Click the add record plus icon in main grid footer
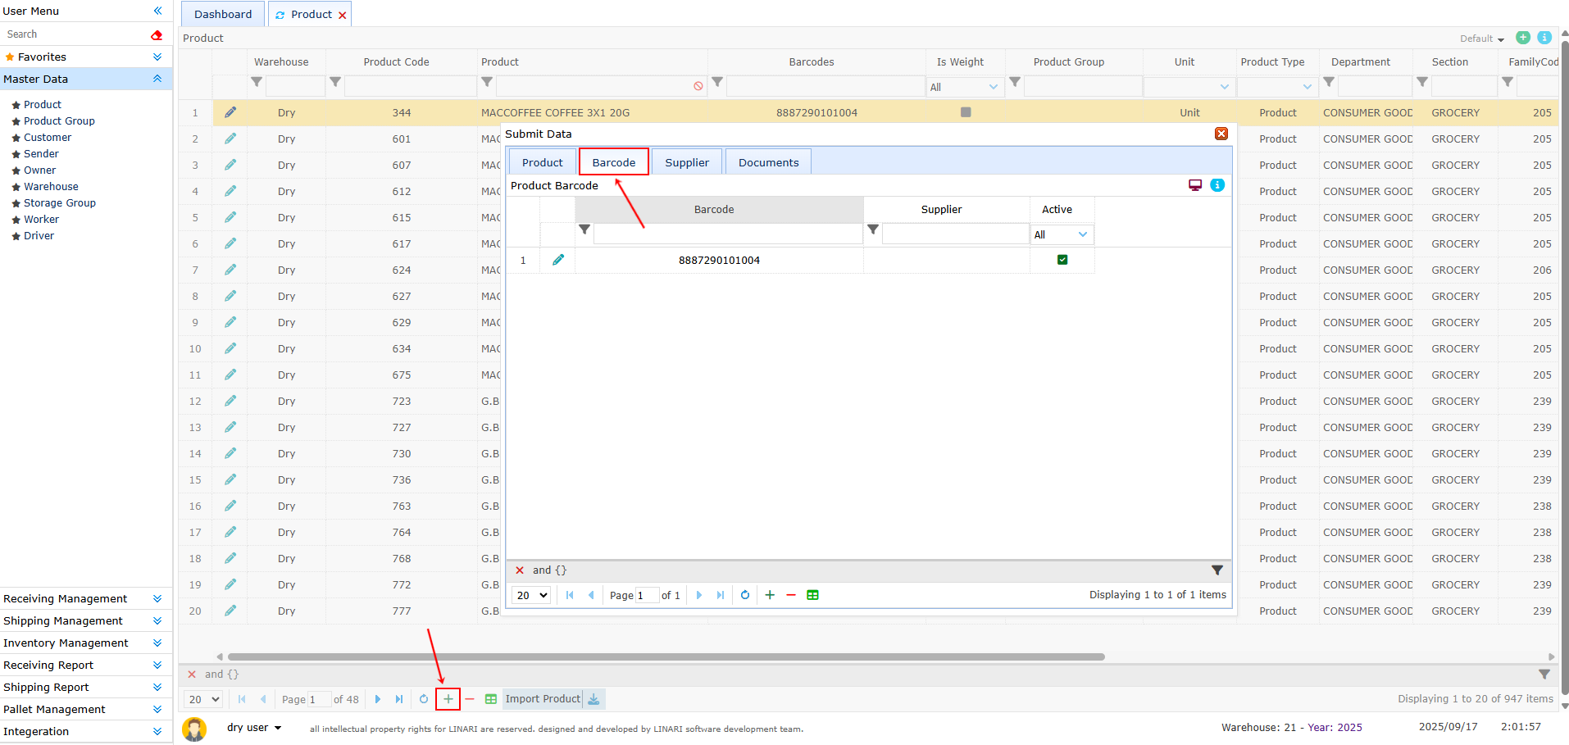 coord(448,699)
